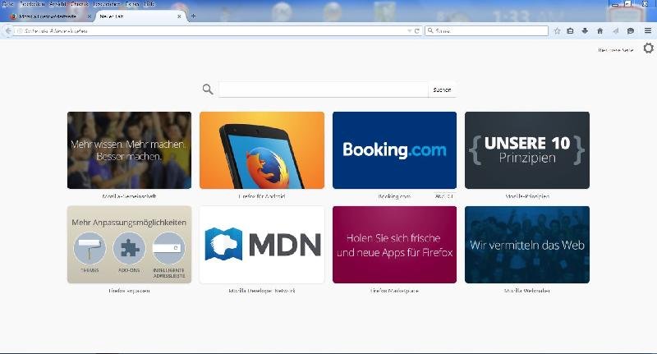
Task: Open new tab page gear settings
Action: coord(648,48)
